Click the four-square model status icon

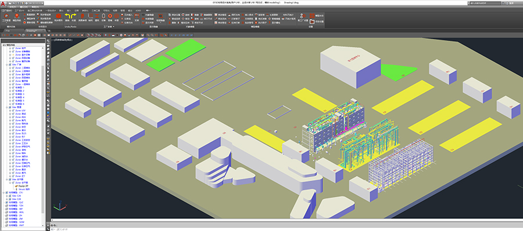312,16
